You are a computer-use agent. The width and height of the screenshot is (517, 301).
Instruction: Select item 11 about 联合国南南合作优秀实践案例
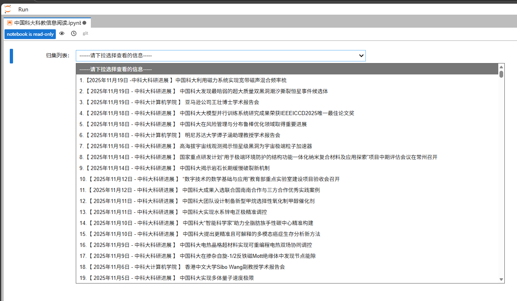tap(287, 190)
